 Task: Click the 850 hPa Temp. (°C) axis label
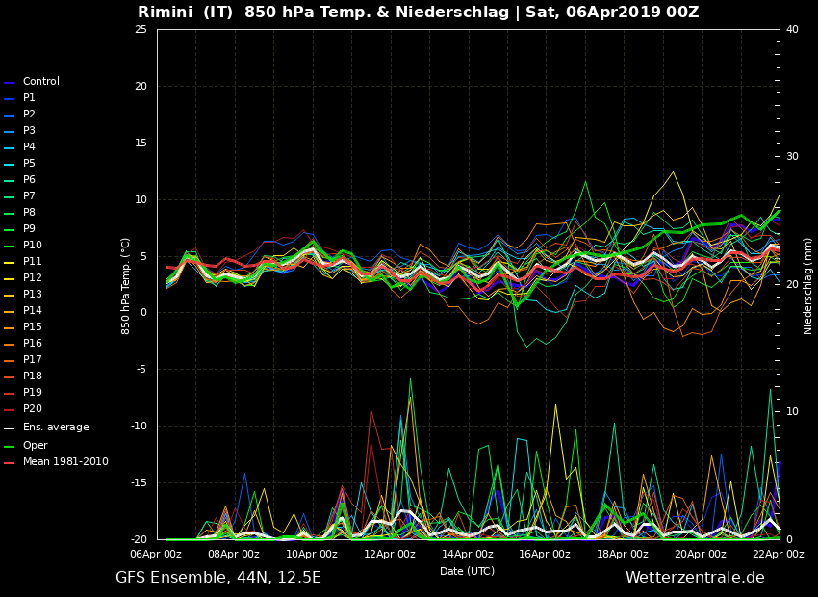126,285
